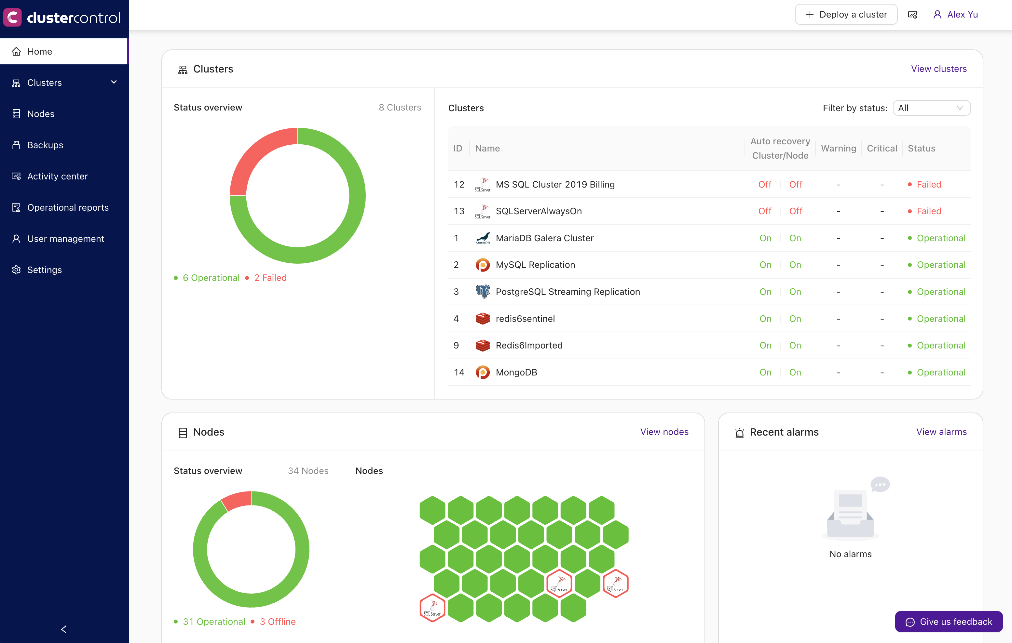Click the 31 Operational nodes legend item

tap(209, 622)
